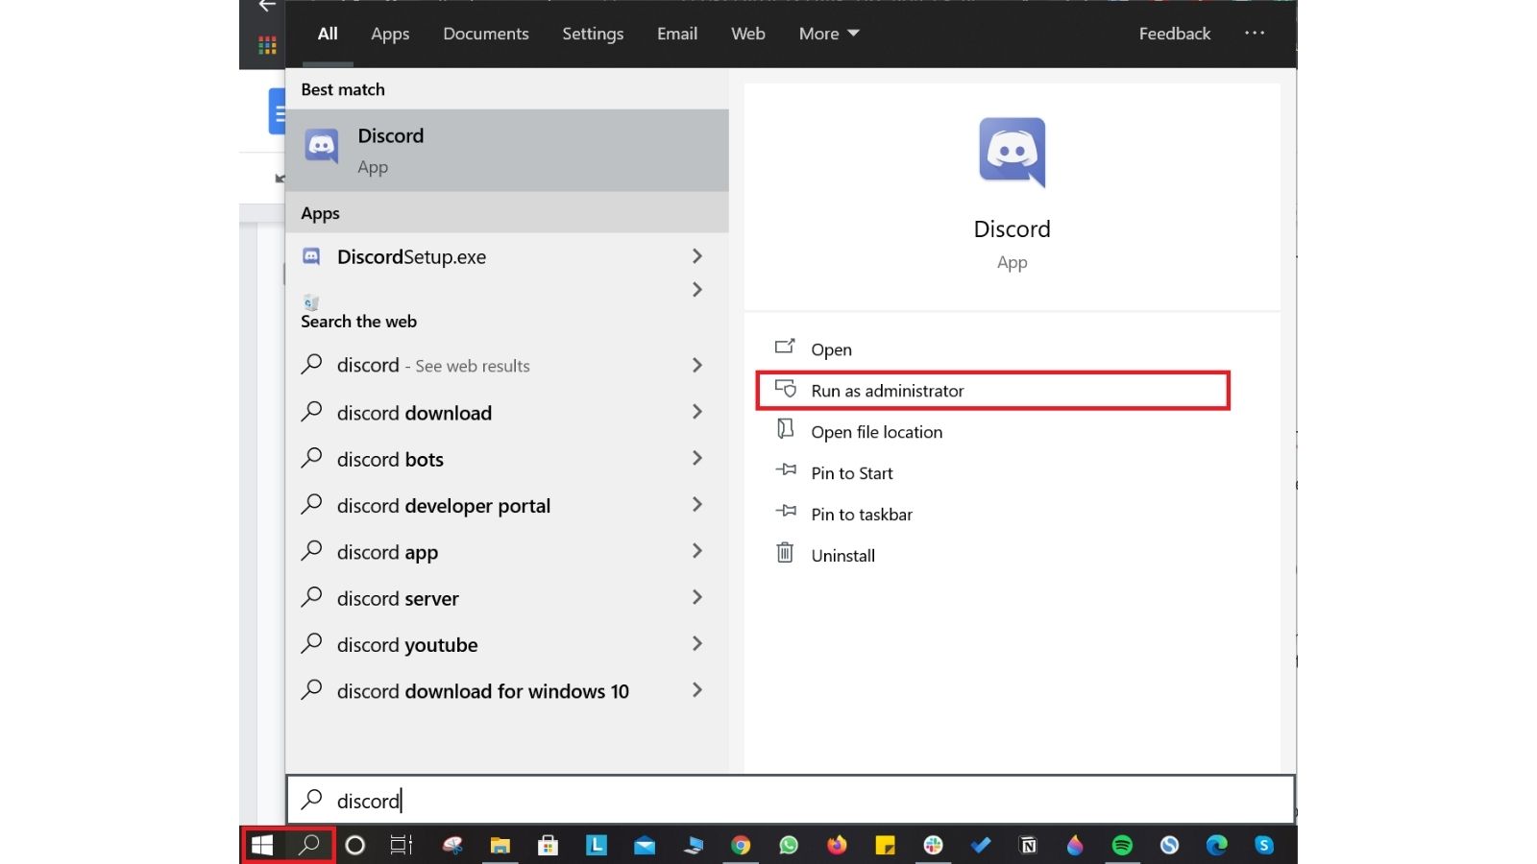
Task: Open Task View on the taskbar
Action: coord(402,845)
